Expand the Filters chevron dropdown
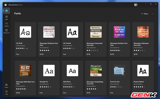This screenshot has width=160, height=99. [x=152, y=14]
